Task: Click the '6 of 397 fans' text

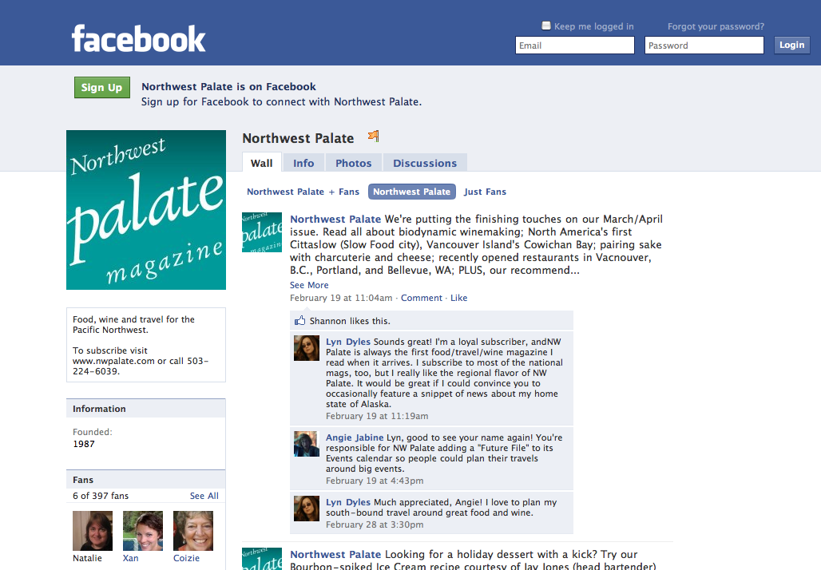Action: coord(101,496)
